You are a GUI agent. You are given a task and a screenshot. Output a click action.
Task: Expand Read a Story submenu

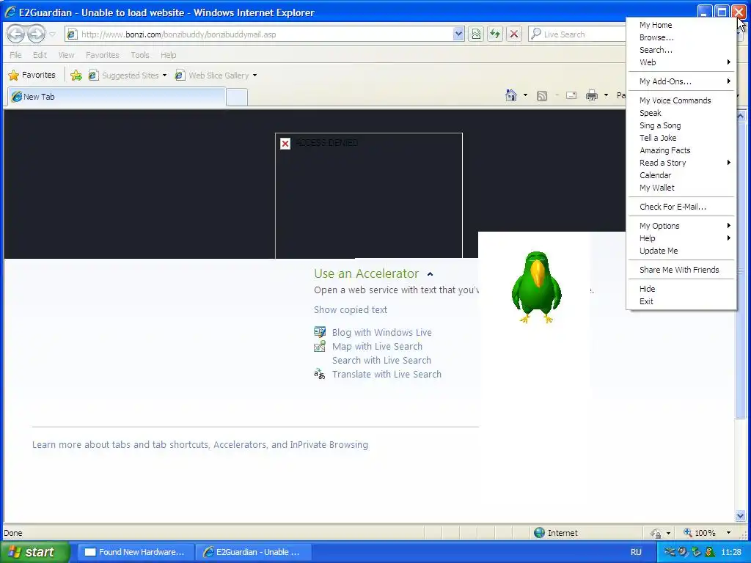[x=681, y=163]
